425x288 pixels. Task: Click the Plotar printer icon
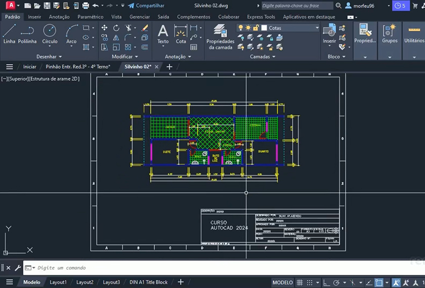(86, 6)
